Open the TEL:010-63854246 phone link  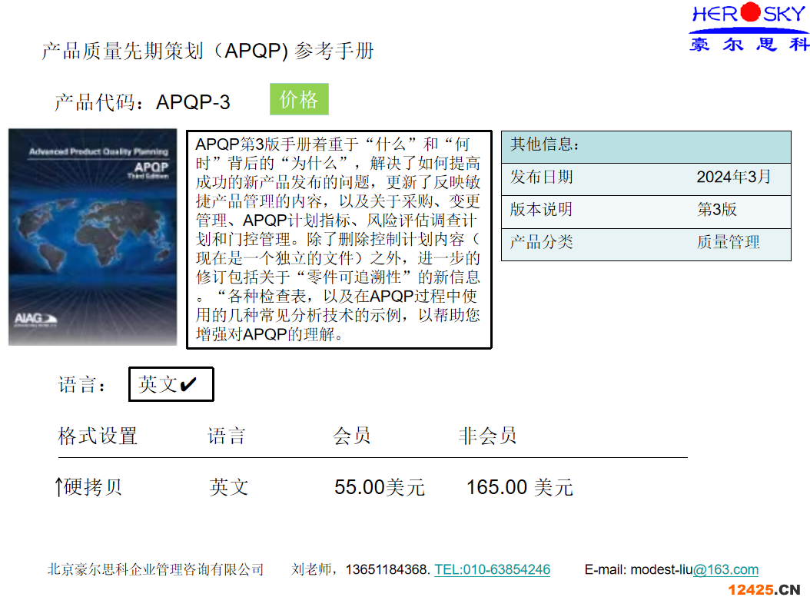tap(493, 569)
